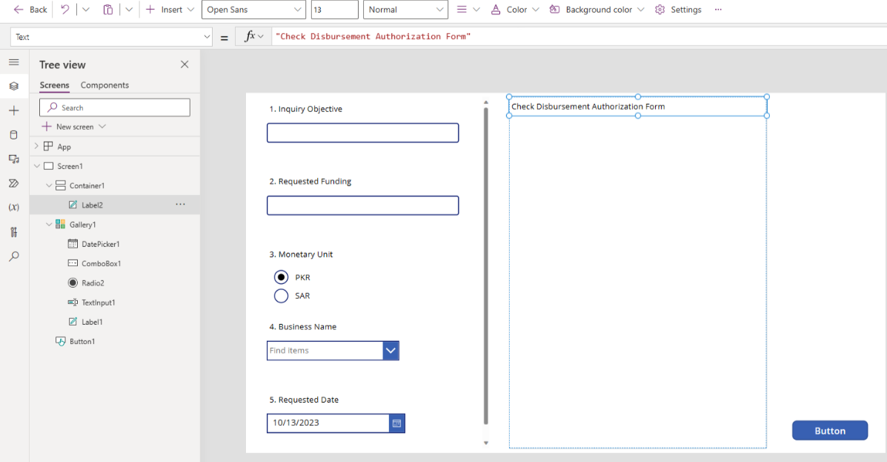Open the toolbar overflow ellipsis menu
Screen dimensions: 887x462
[719, 10]
